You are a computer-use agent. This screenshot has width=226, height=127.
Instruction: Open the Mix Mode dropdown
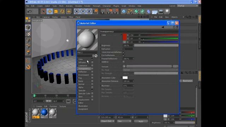[x=150, y=70]
